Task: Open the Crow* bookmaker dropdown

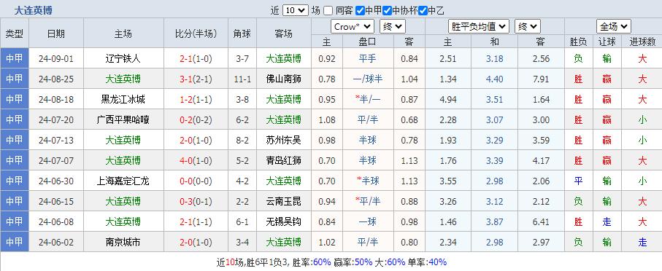Action: click(353, 27)
